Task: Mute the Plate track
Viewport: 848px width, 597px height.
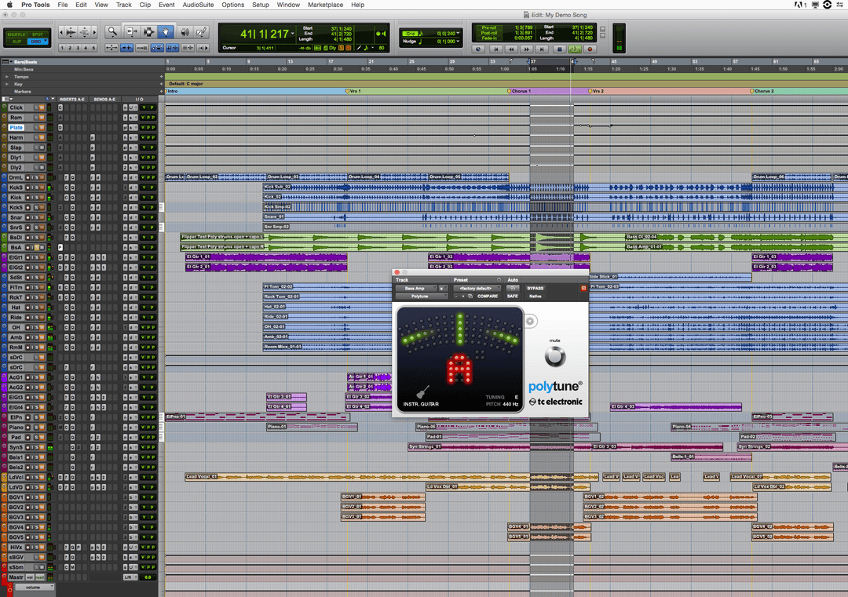Action: [42, 128]
